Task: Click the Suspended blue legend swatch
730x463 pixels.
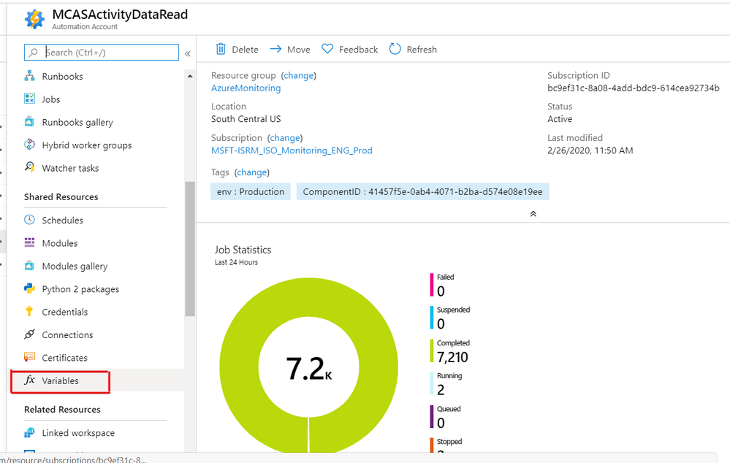Action: 432,318
